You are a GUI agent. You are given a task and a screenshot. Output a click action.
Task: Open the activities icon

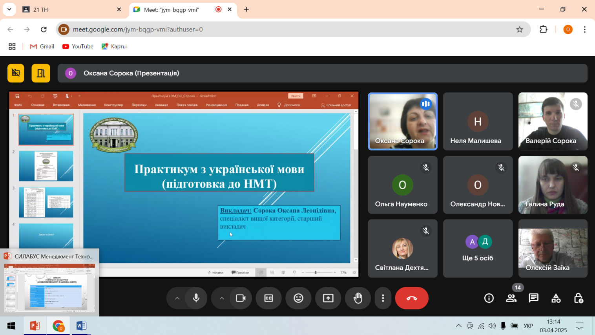coord(556,298)
